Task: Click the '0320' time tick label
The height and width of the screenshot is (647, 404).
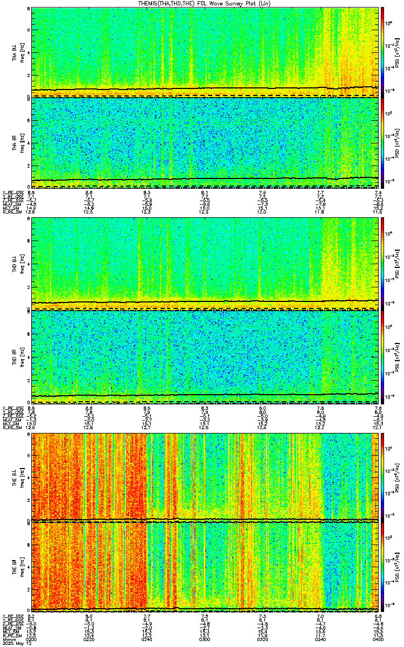Action: point(262,638)
